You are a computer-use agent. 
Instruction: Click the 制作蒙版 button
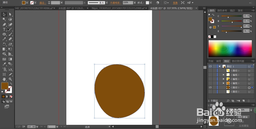point(243,117)
